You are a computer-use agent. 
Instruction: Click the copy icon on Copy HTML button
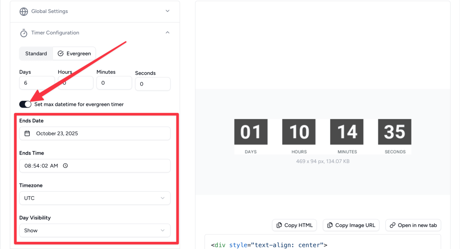click(x=279, y=225)
